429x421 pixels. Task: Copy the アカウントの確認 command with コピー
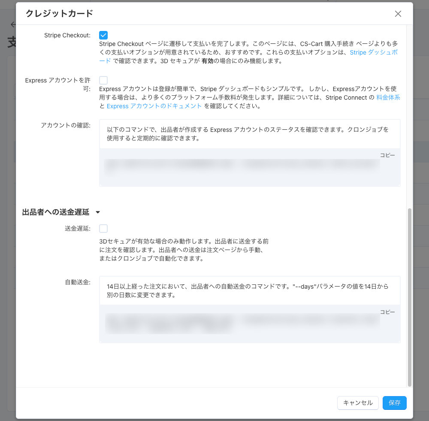click(387, 156)
